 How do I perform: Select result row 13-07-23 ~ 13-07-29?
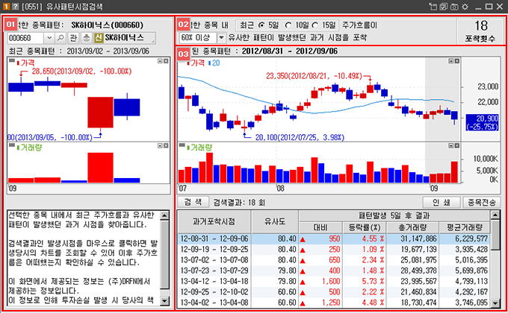[334, 271]
